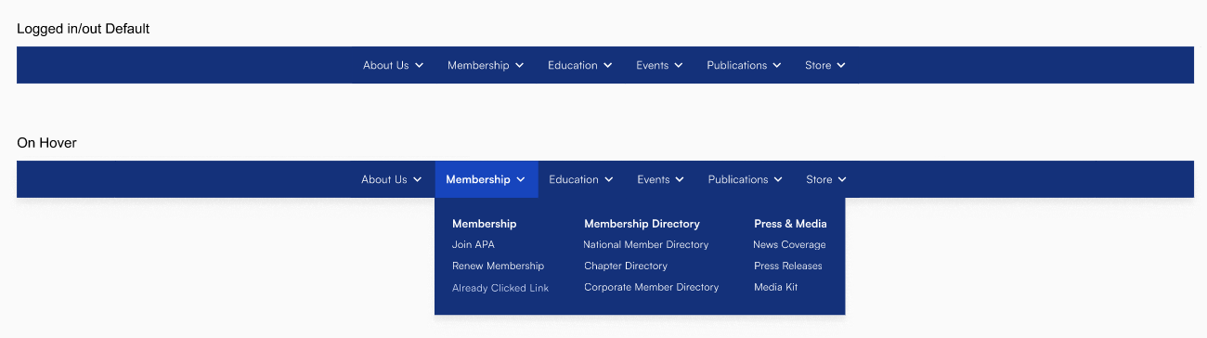Image resolution: width=1207 pixels, height=338 pixels.
Task: Click the Already Clicked Link entry
Action: [500, 288]
